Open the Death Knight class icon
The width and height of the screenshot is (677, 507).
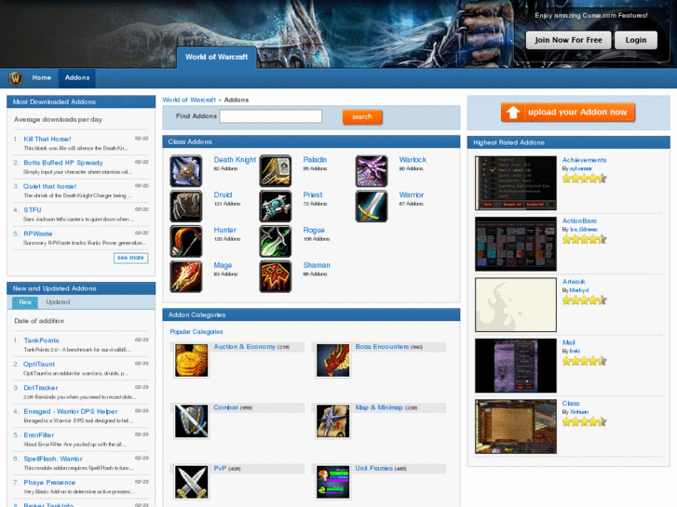coord(186,171)
